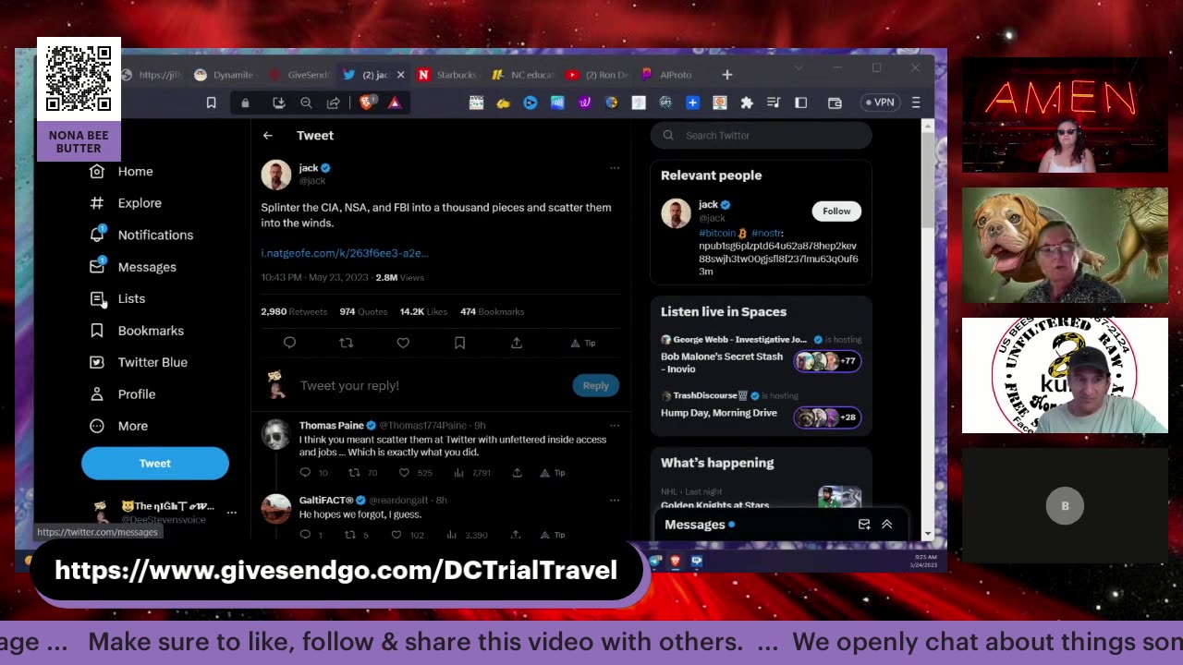1183x665 pixels.
Task: Open Brave Shields lion icon
Action: pos(366,103)
